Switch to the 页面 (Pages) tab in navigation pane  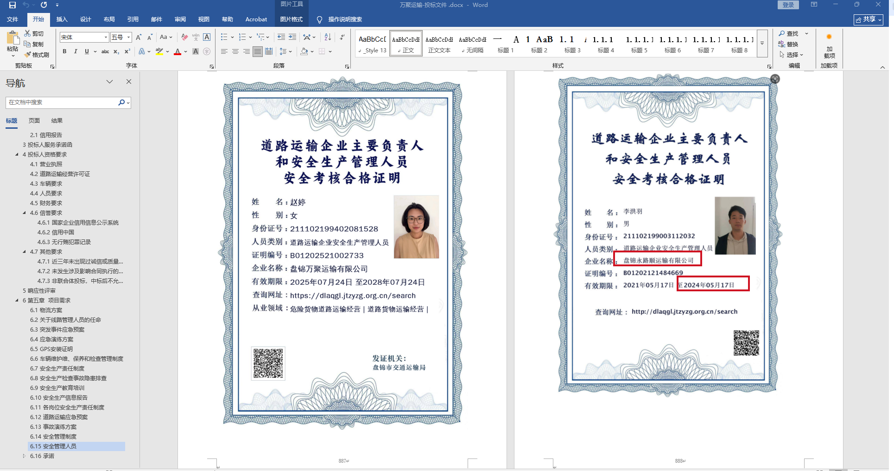(34, 121)
